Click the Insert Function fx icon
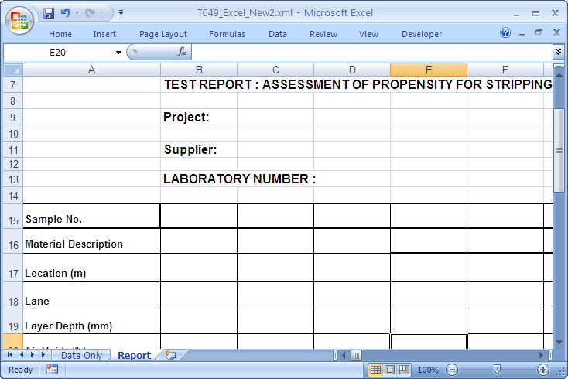 [182, 52]
